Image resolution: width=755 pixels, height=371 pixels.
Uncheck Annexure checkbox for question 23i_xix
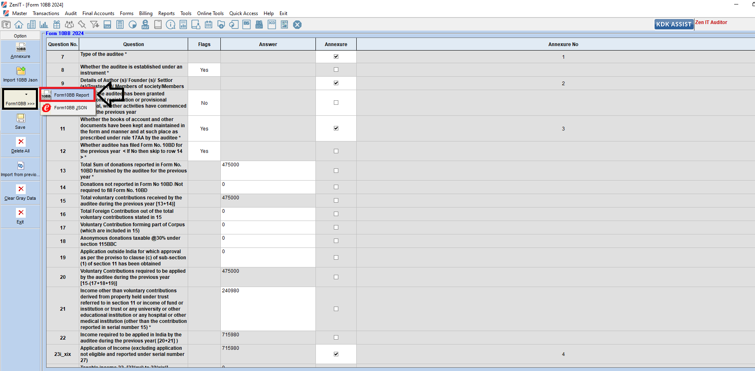click(x=336, y=354)
